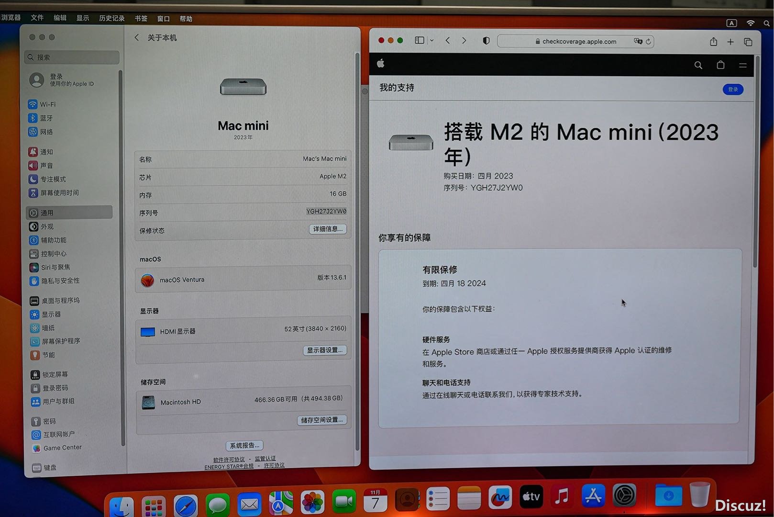This screenshot has width=774, height=517.
Task: Search on Apple support page
Action: click(698, 65)
